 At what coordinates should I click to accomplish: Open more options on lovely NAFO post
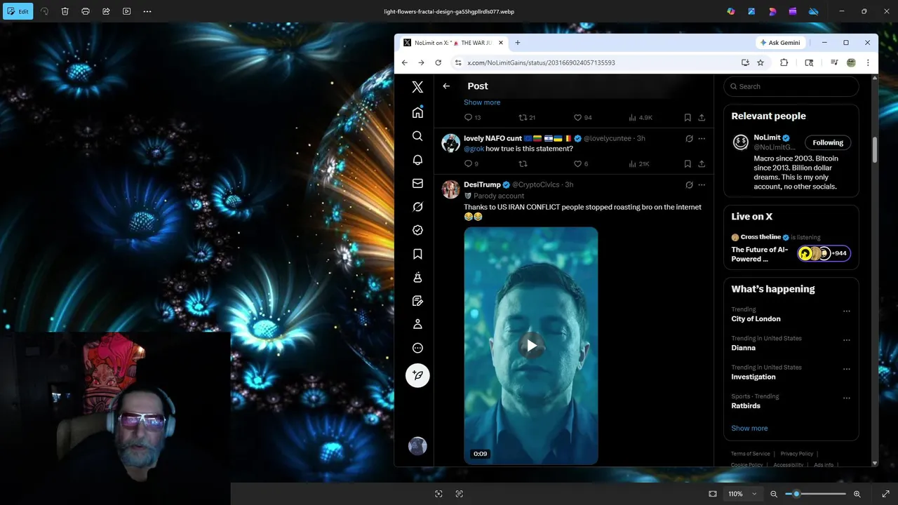(x=702, y=139)
